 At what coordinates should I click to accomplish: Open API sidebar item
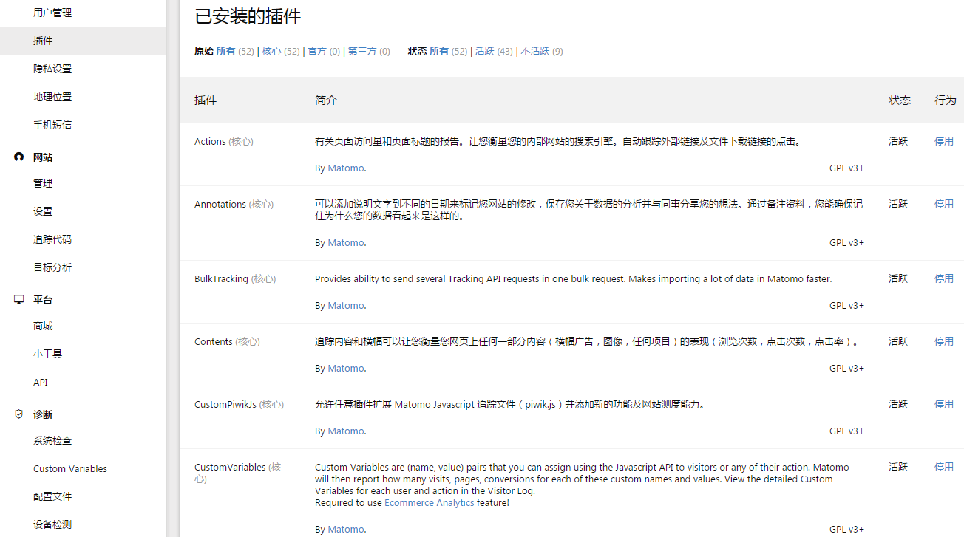coord(41,382)
